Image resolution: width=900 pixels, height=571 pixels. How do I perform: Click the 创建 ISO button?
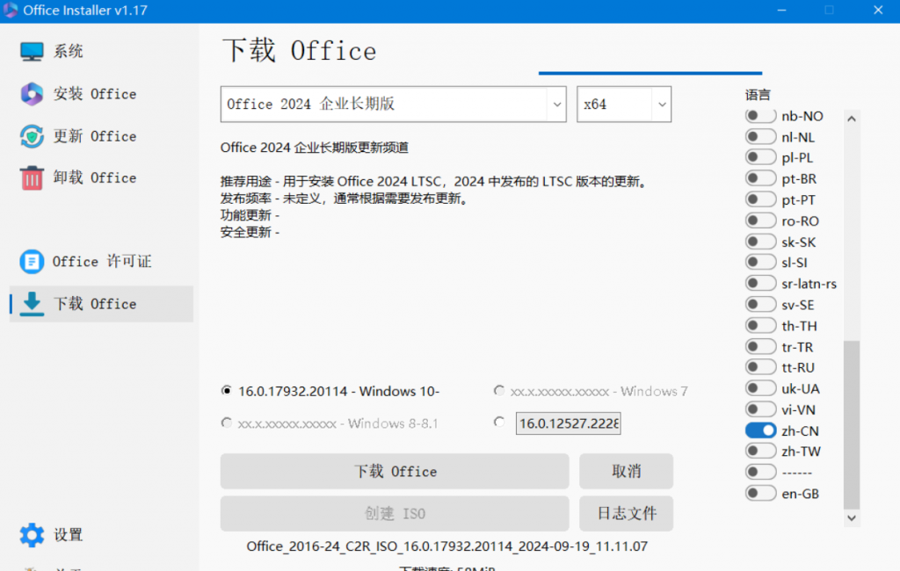[x=395, y=514]
